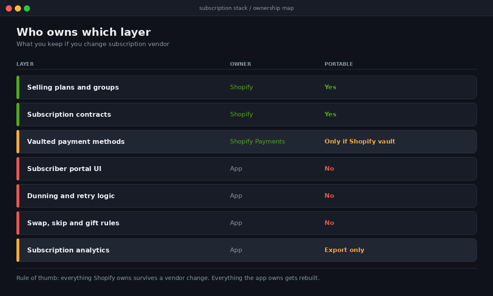Viewport: 493px width, 296px height.
Task: Select the 'Subscriber portal UI' layer name
Action: pos(64,169)
